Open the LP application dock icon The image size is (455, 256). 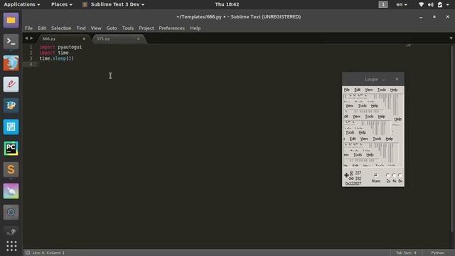(11, 106)
